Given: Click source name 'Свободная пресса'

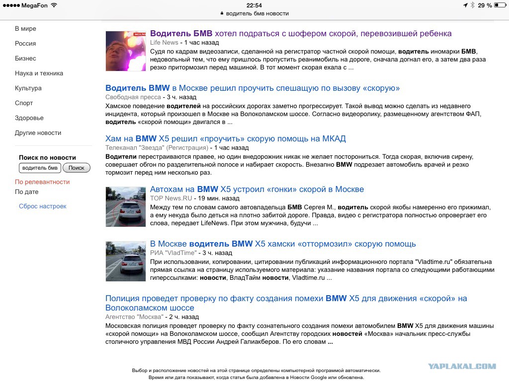Looking at the screenshot, I should tap(133, 97).
